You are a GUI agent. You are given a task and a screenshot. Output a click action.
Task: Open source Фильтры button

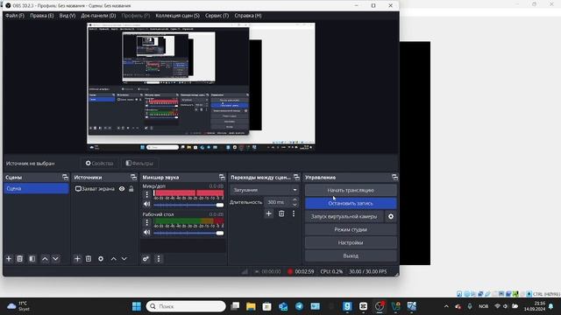139,164
